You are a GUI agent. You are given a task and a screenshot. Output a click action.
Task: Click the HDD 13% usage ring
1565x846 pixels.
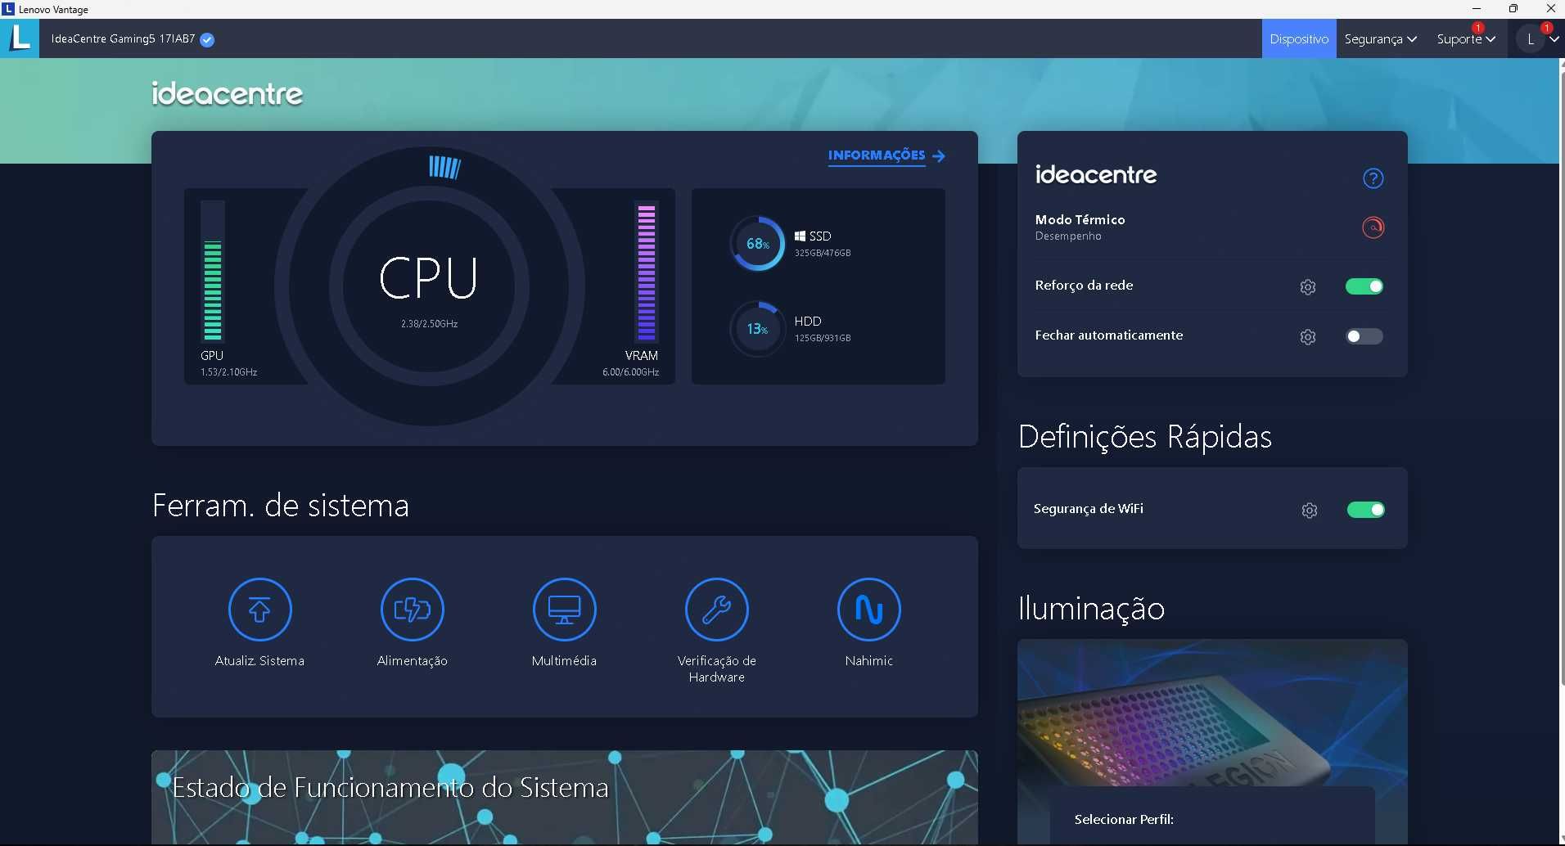point(757,329)
